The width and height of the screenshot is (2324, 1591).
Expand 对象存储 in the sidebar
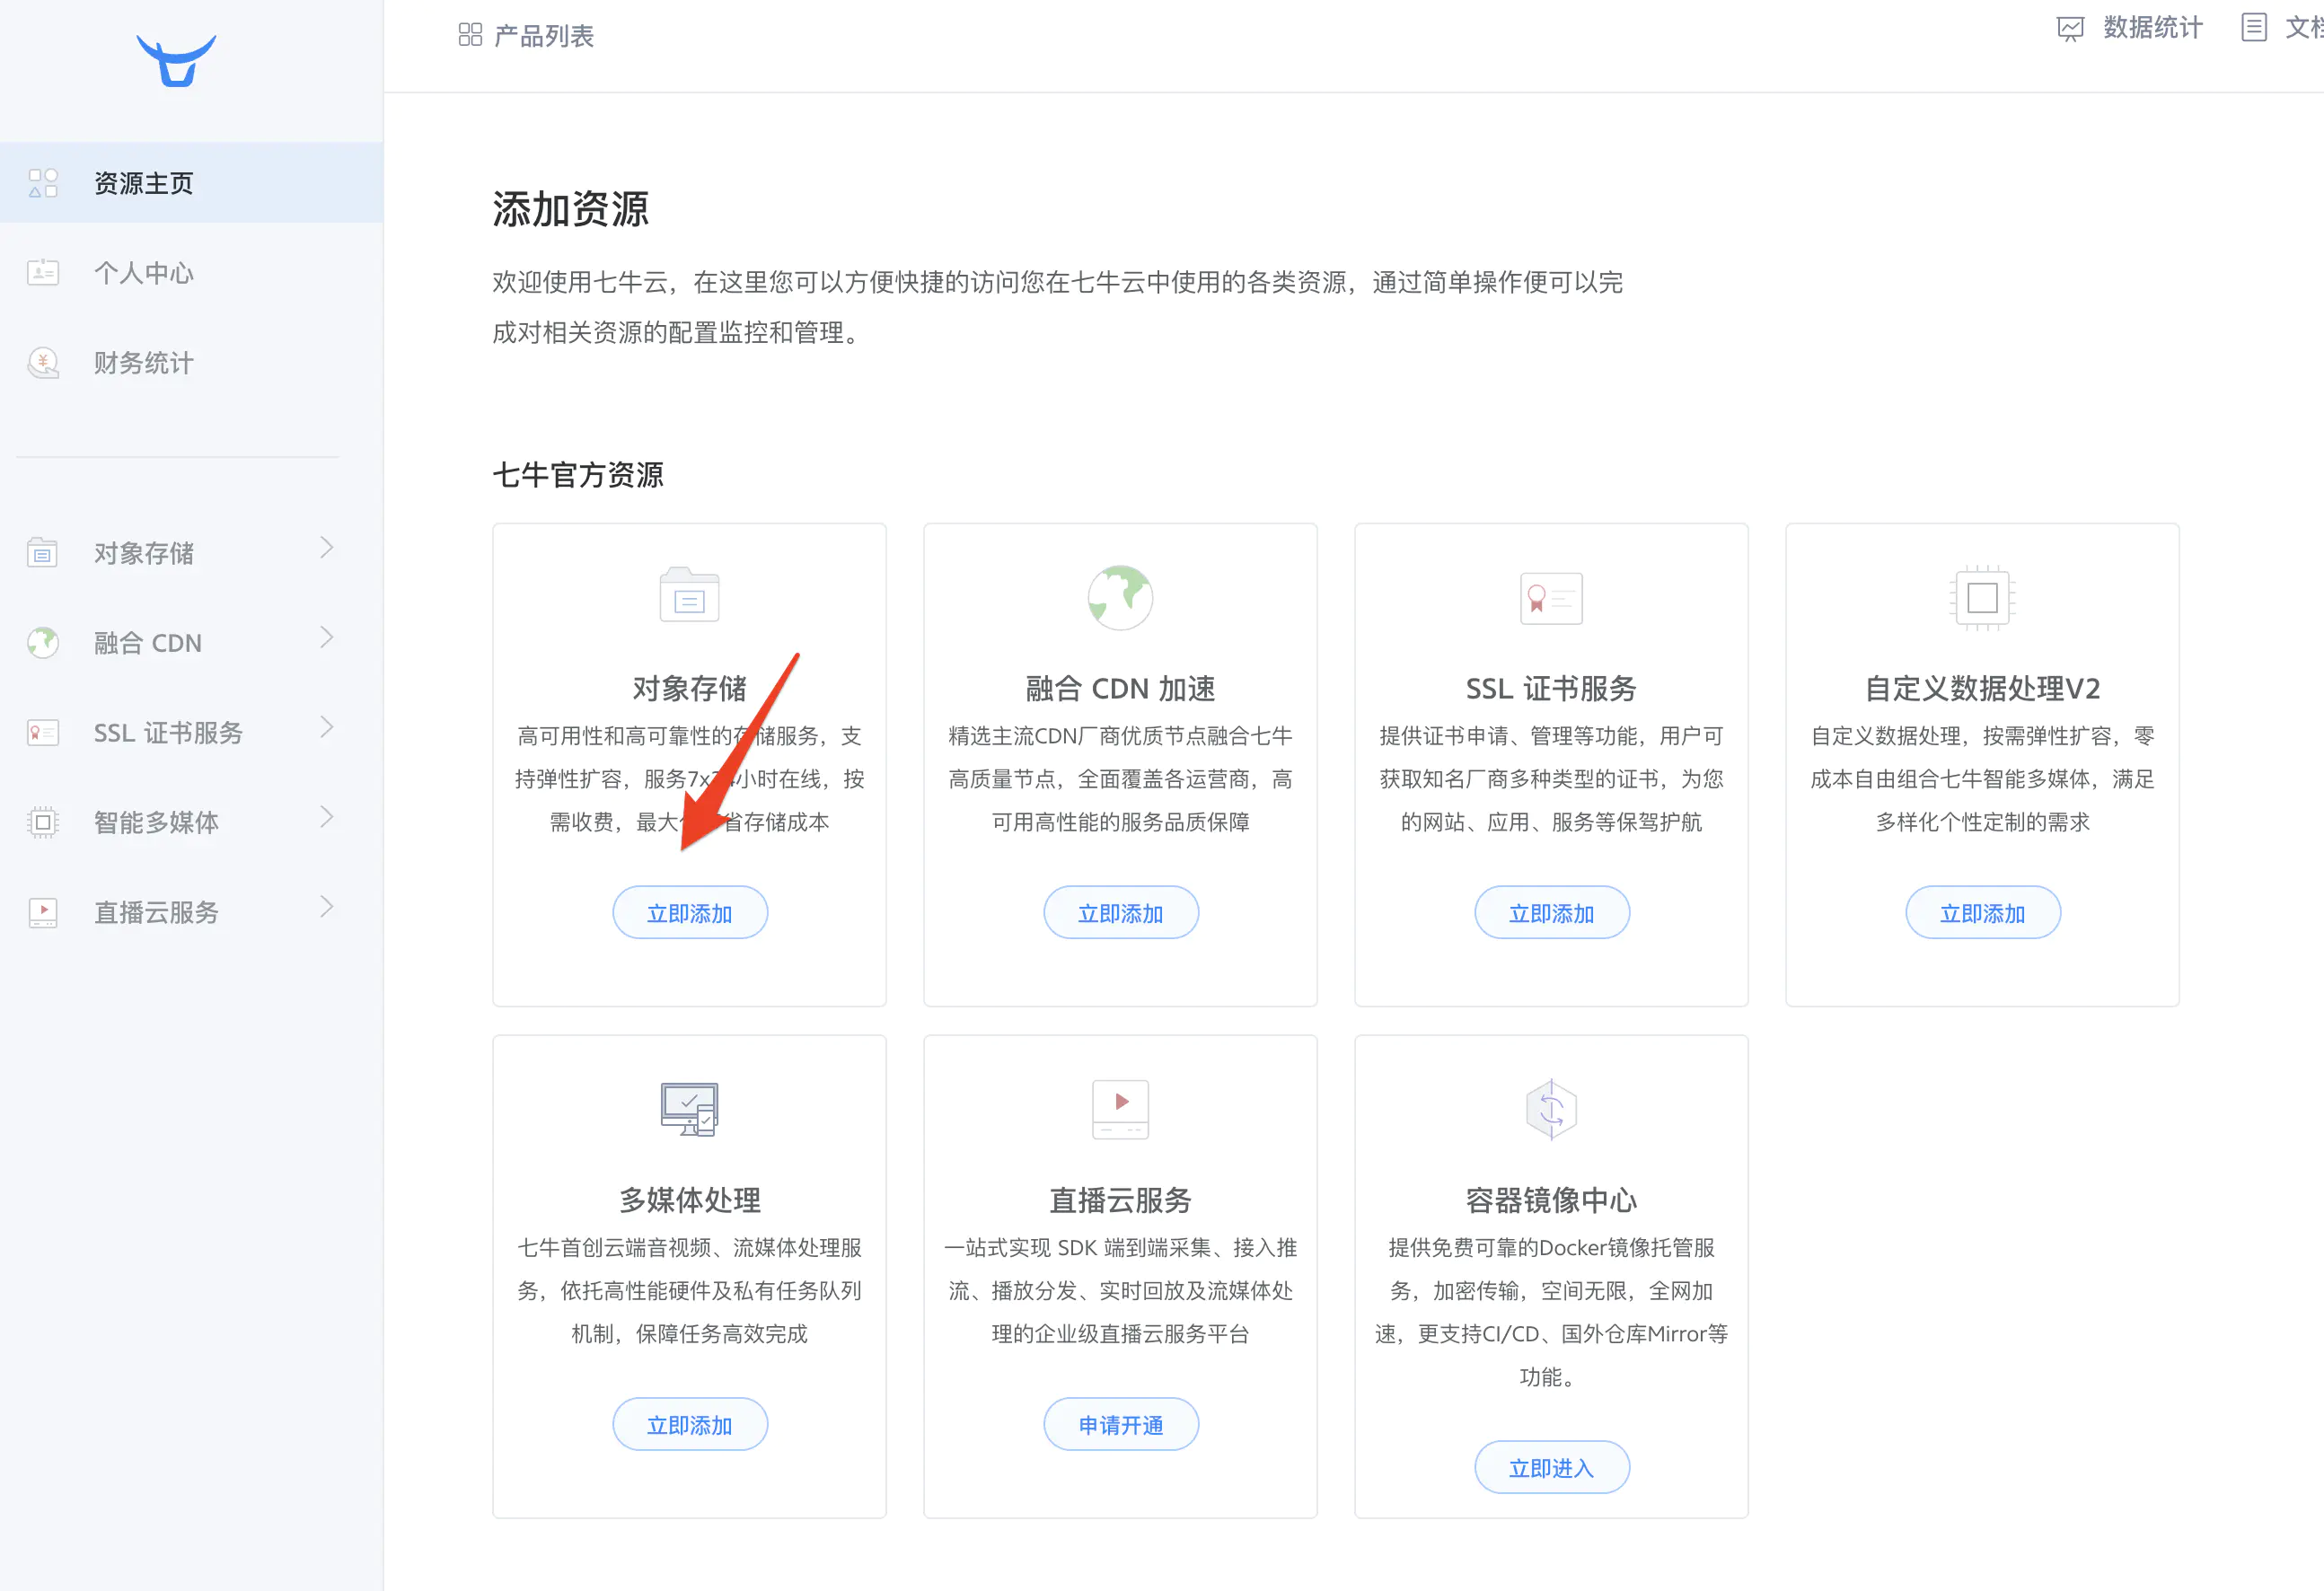coord(326,548)
